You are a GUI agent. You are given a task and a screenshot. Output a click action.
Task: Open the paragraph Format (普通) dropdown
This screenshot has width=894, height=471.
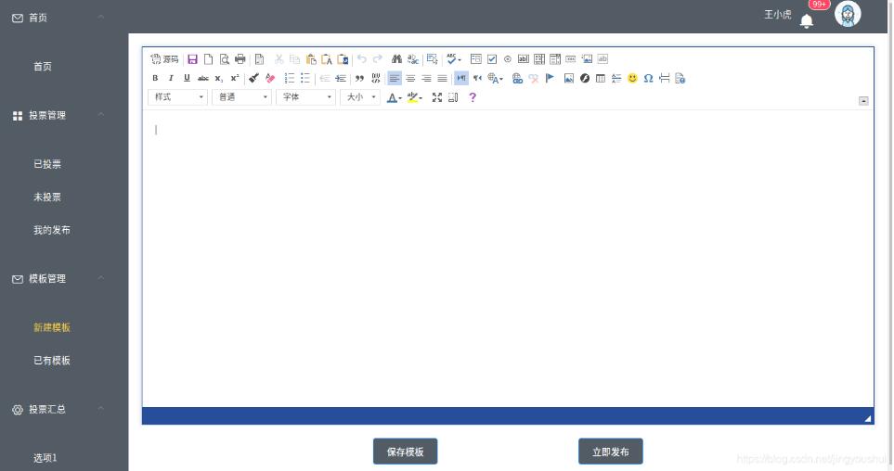[x=241, y=97]
